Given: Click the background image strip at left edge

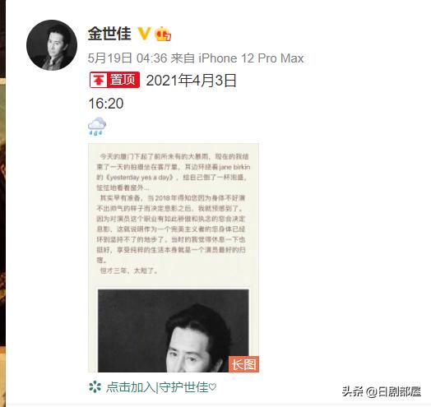Looking at the screenshot, I should (2, 203).
